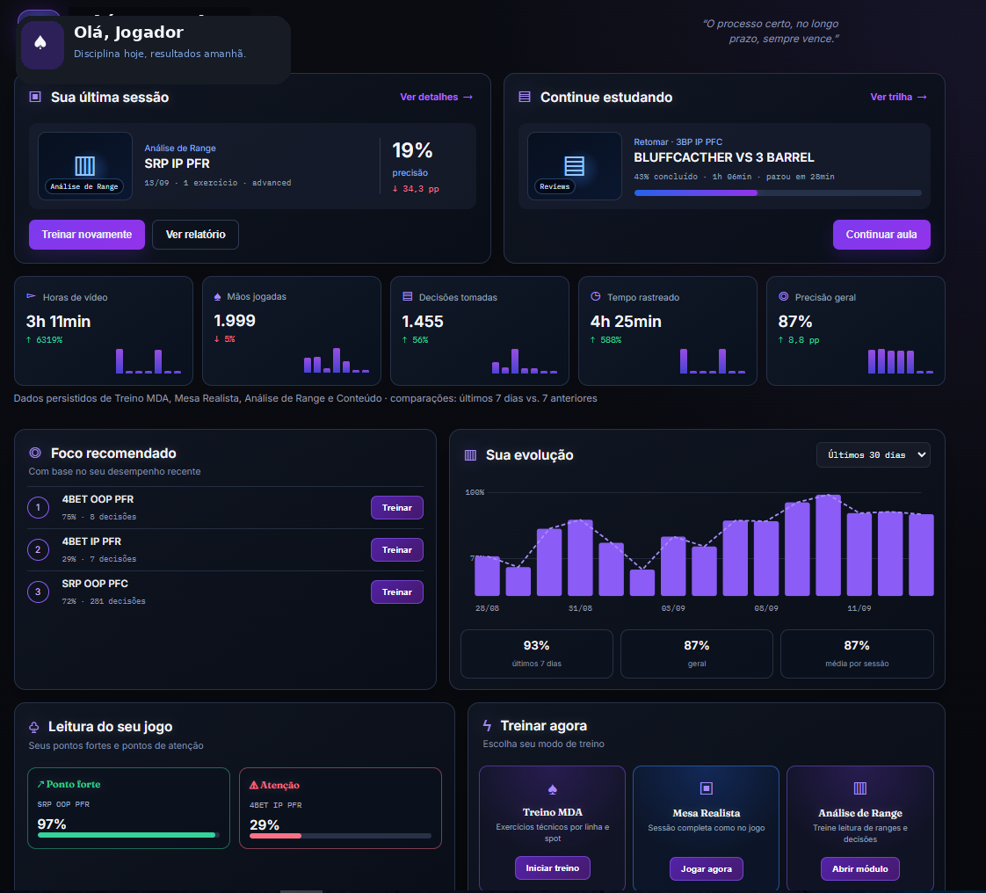Click the columns icon beside Sua evolução

point(470,454)
